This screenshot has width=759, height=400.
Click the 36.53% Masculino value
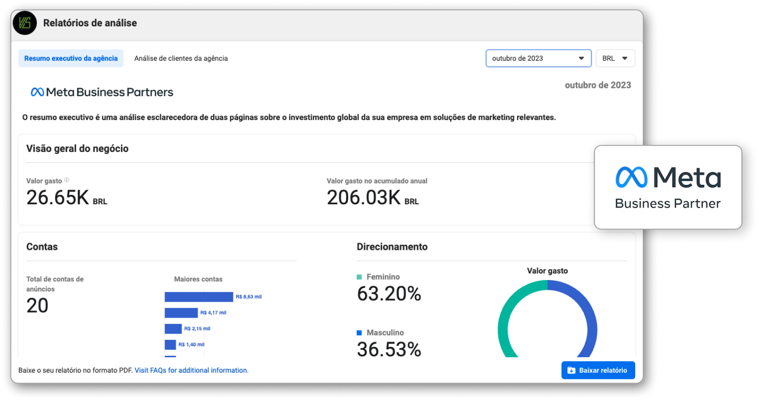point(389,349)
